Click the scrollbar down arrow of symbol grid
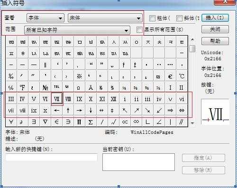The height and width of the screenshot is (188, 237). (192, 123)
